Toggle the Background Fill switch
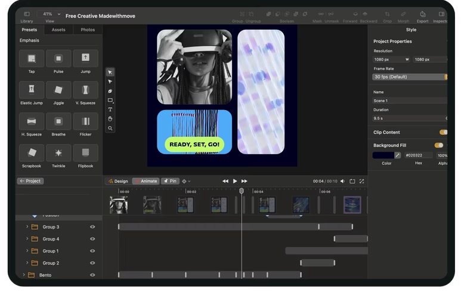The height and width of the screenshot is (291, 461). pos(439,145)
